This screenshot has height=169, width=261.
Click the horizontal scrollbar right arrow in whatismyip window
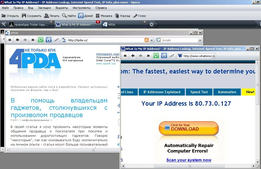[x=253, y=166]
